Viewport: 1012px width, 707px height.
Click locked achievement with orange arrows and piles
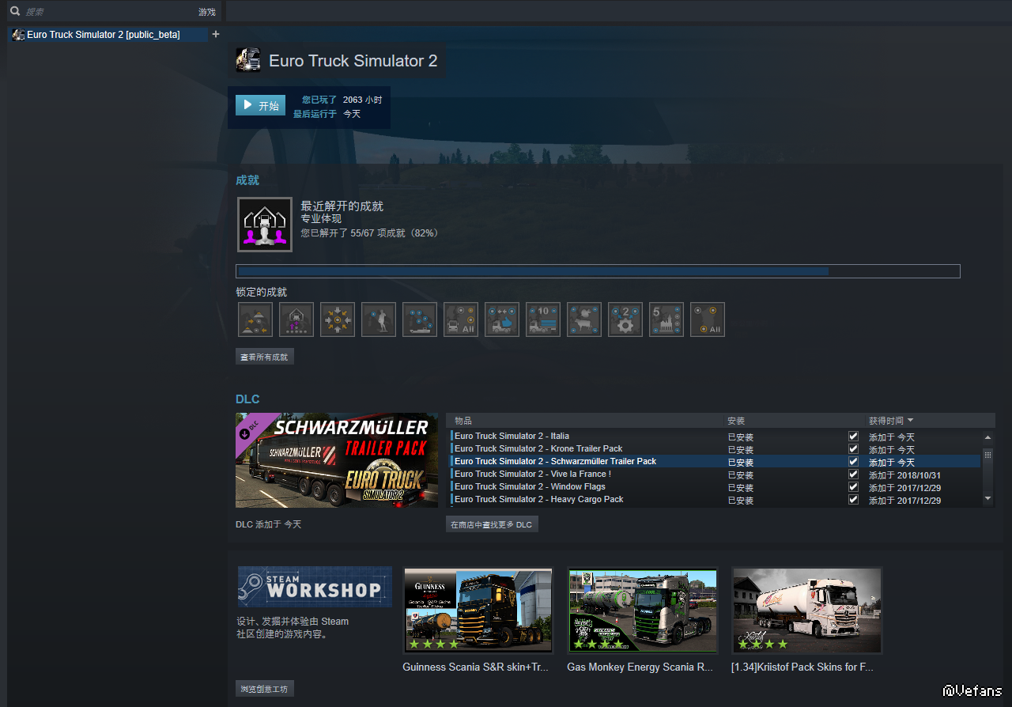[255, 319]
